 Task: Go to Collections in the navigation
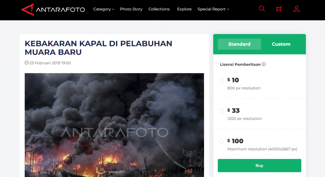tap(159, 9)
